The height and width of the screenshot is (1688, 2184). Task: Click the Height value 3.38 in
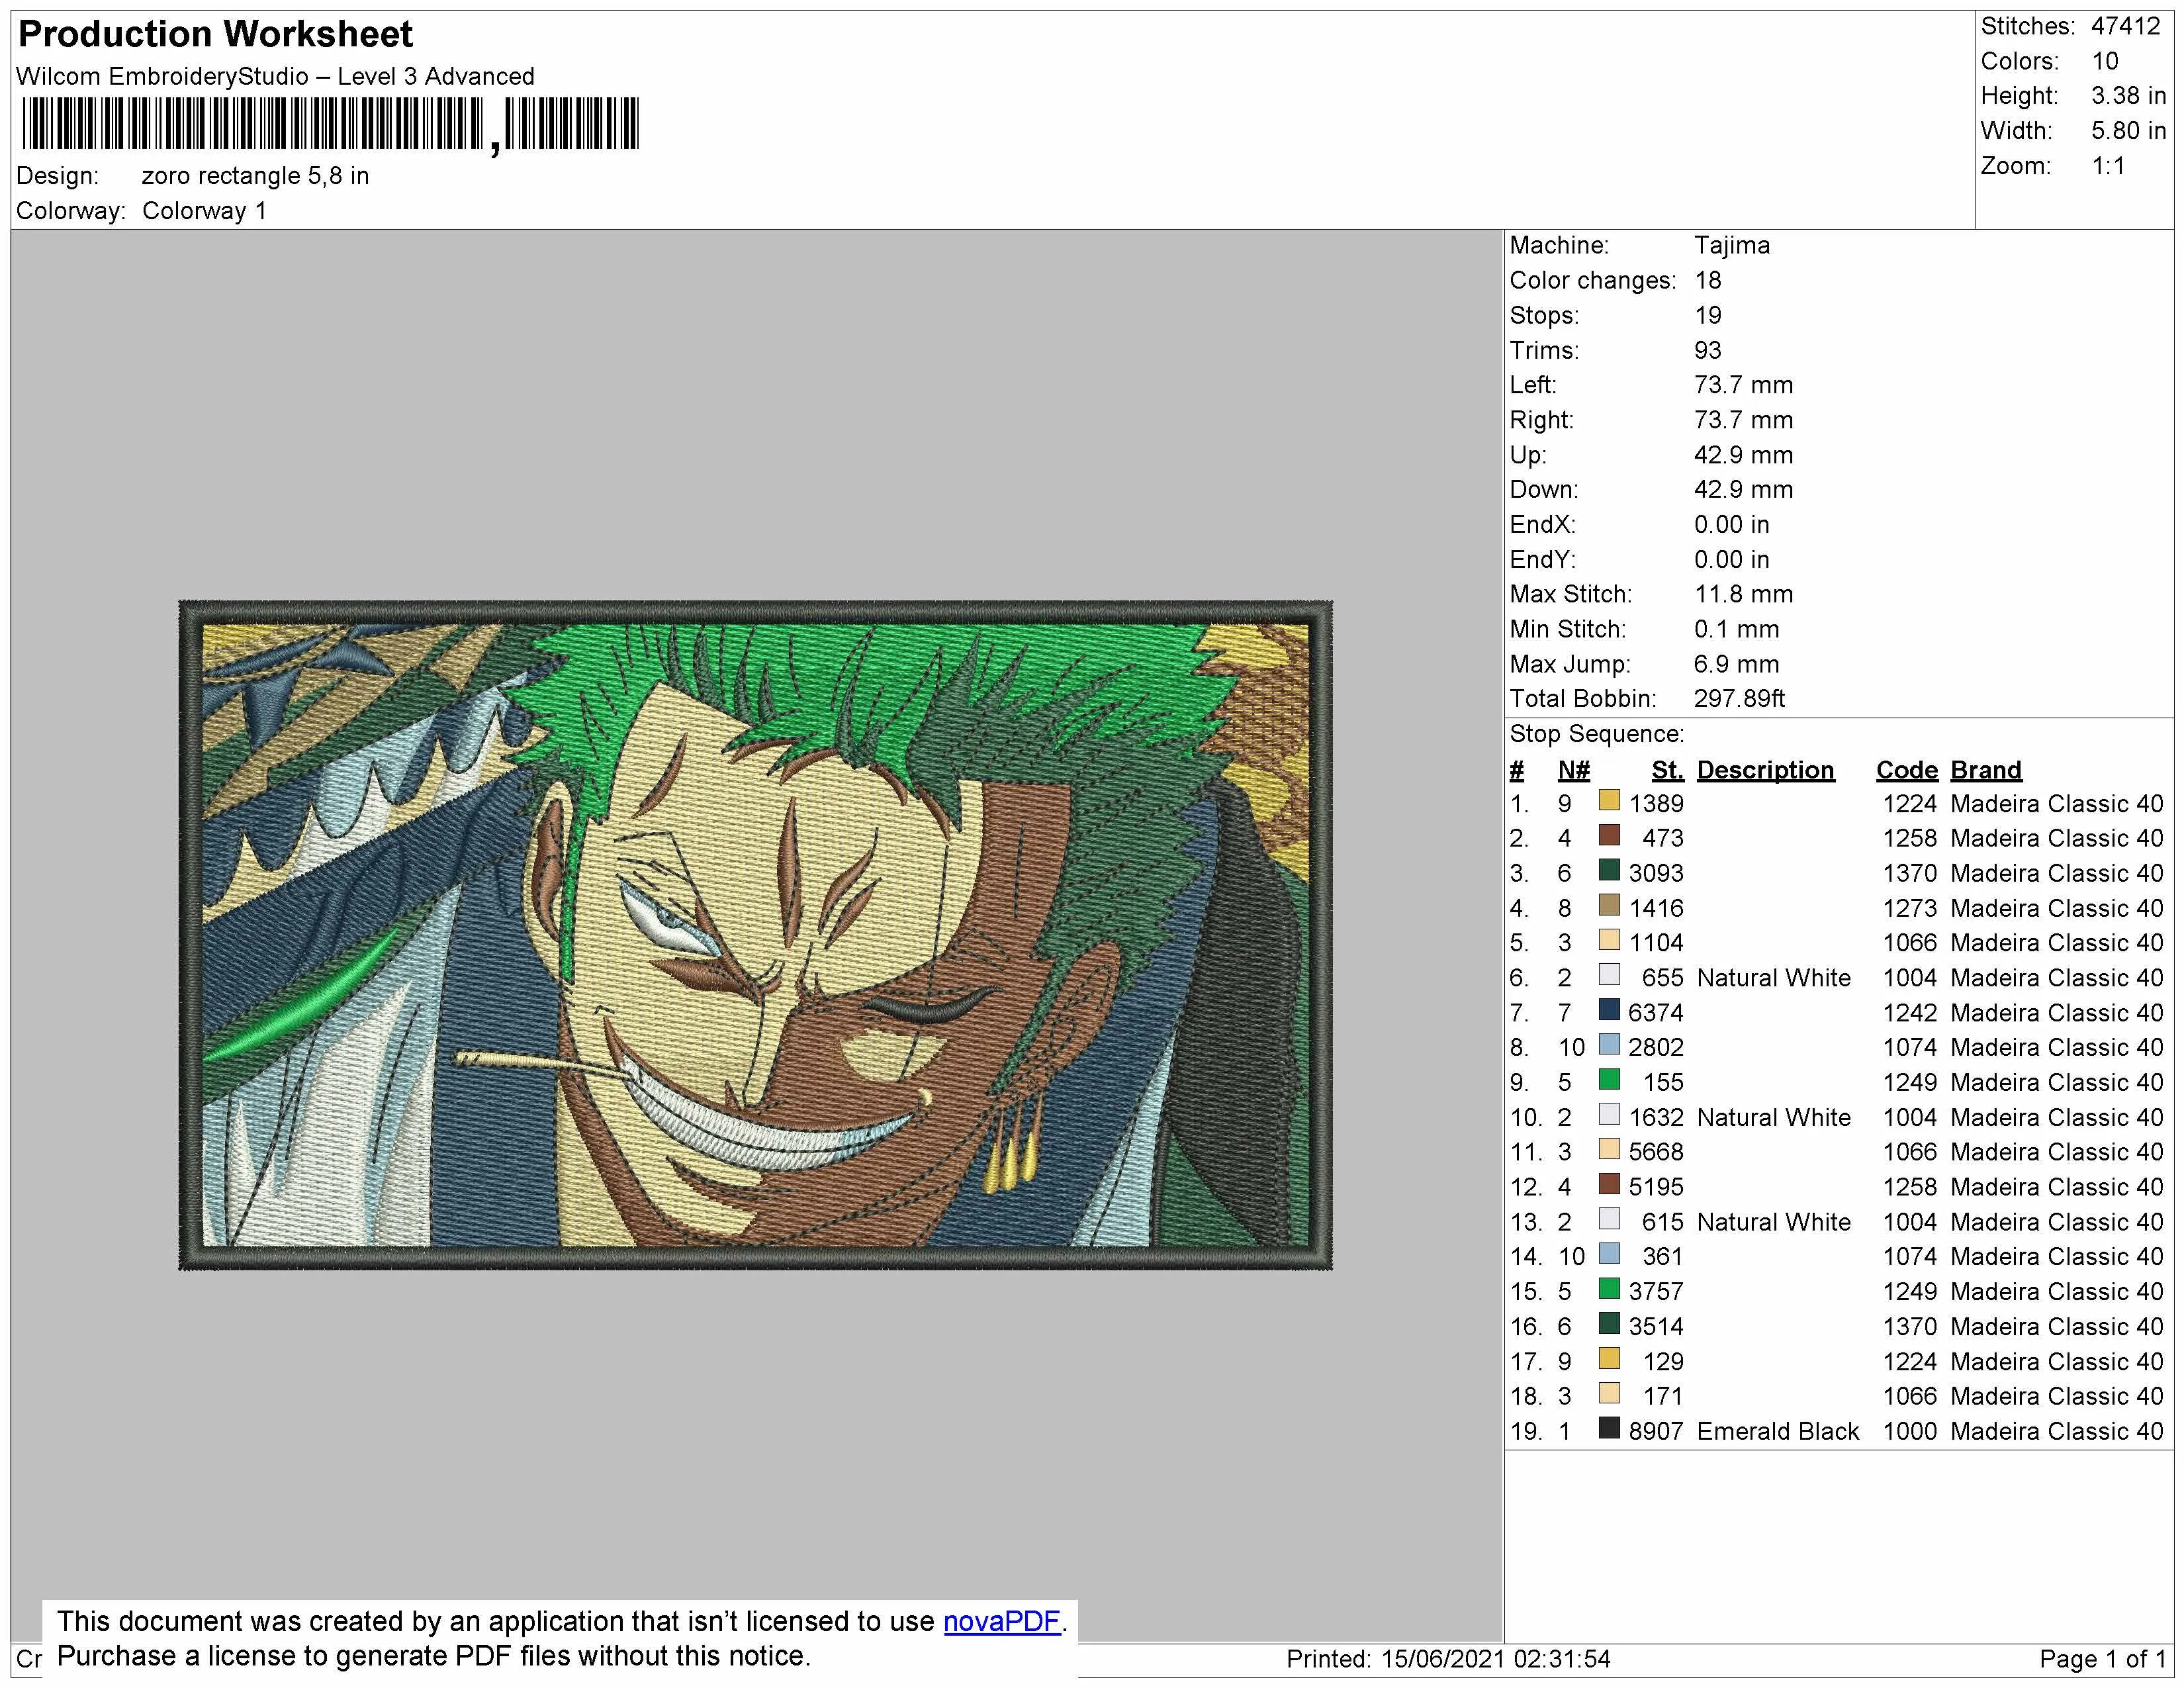(x=2128, y=96)
